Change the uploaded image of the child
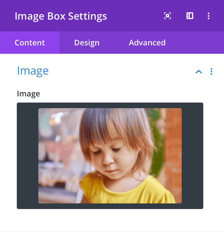224x232 pixels. (110, 156)
